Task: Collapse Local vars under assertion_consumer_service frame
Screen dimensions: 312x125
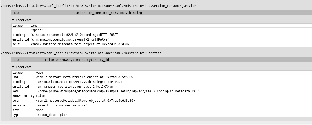Action: coord(21,20)
